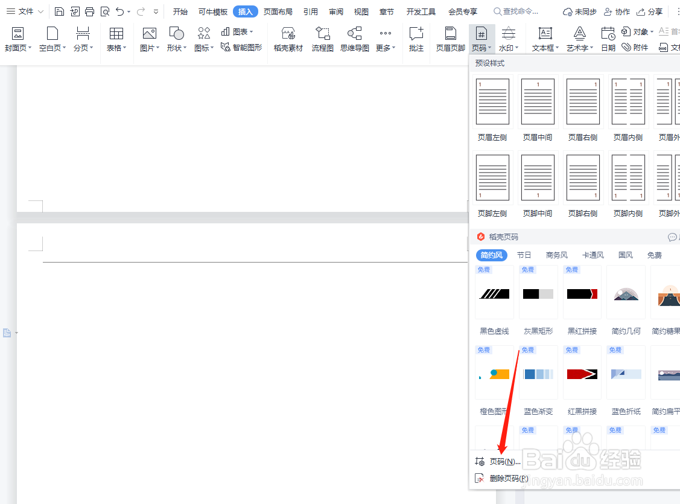Insert a picture (图片)
The image size is (680, 504).
(150, 39)
